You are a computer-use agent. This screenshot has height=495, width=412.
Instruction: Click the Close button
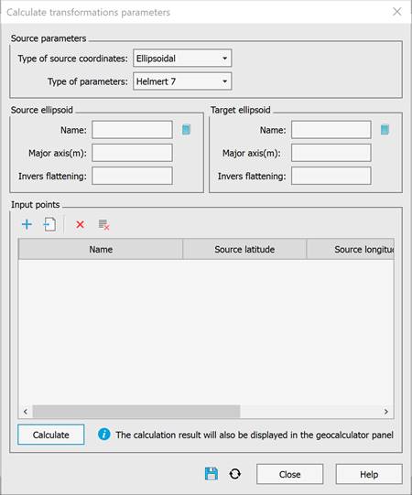pyautogui.click(x=289, y=474)
